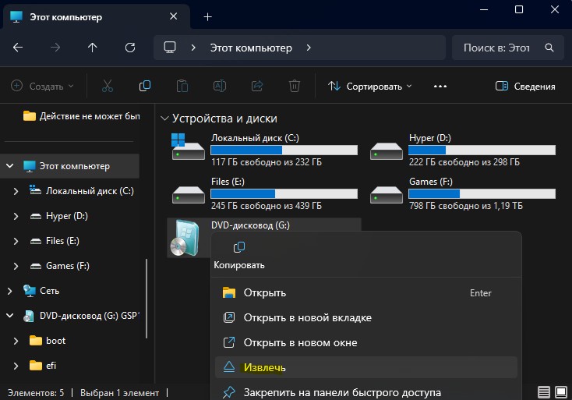Image resolution: width=572 pixels, height=400 pixels.
Task: Click the Cut scissors icon
Action: [108, 86]
